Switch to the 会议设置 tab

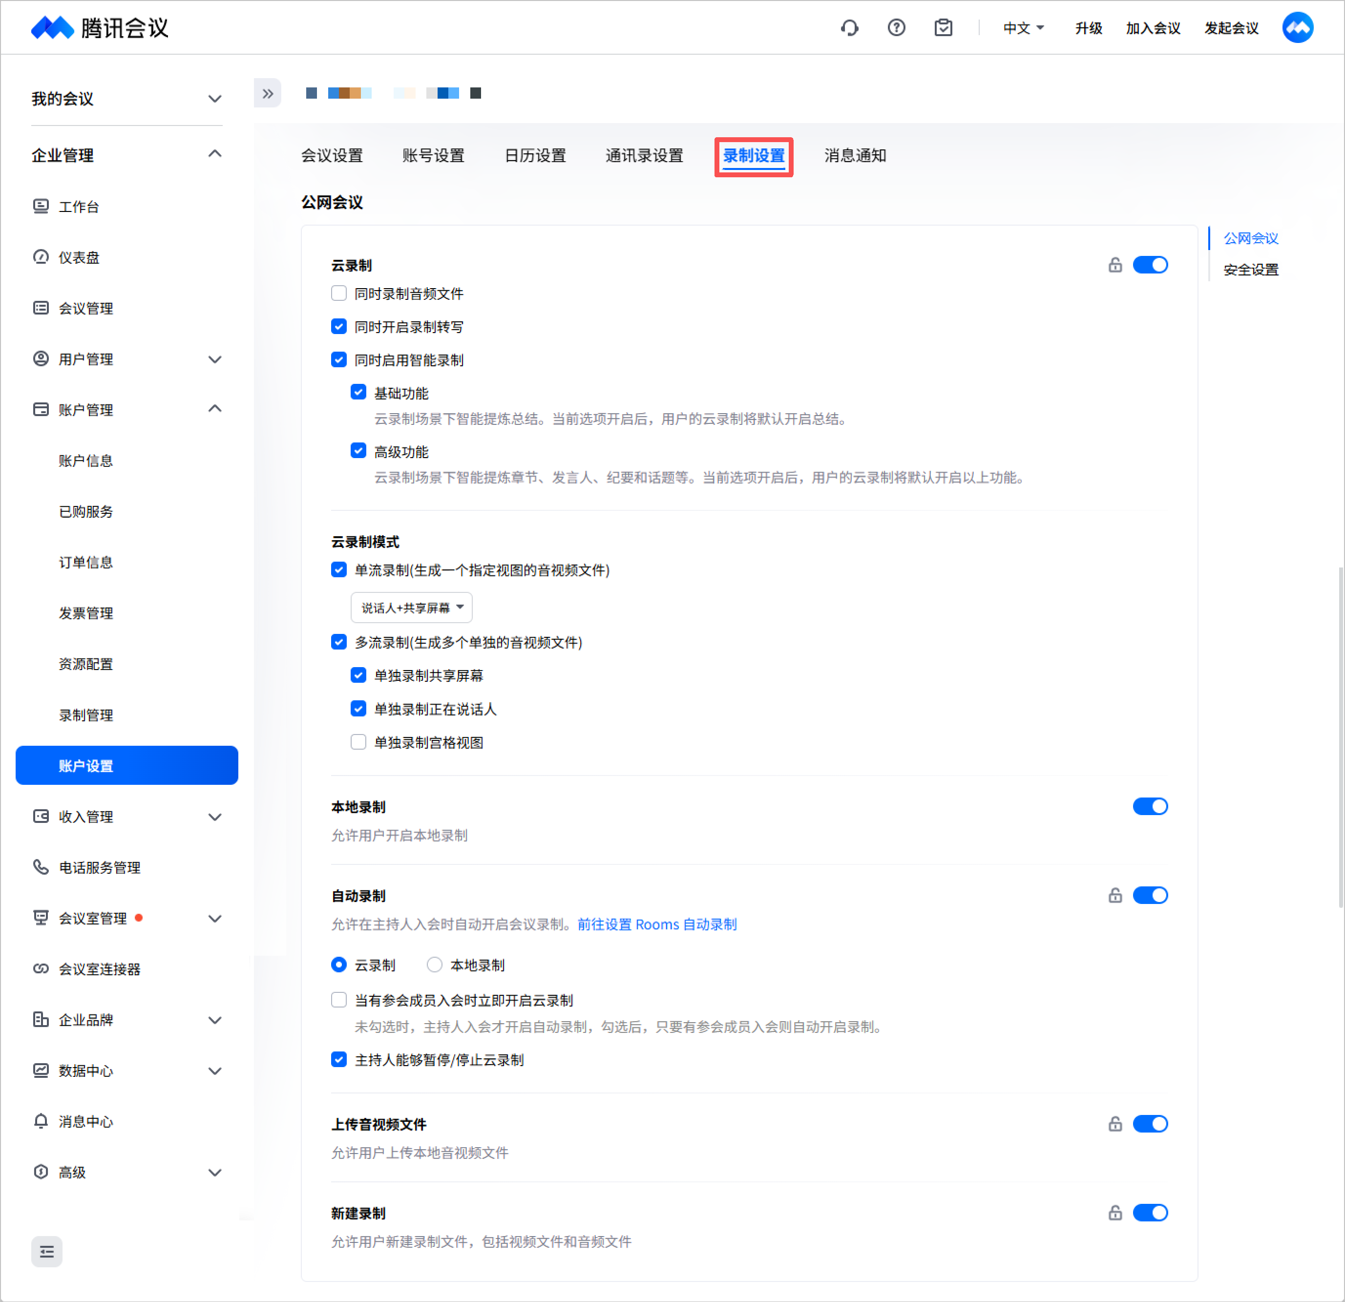coord(332,156)
